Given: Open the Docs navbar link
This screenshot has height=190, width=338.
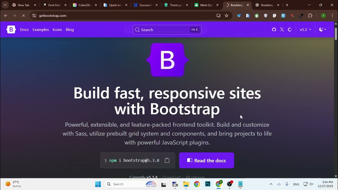Looking at the screenshot, I should pos(24,30).
